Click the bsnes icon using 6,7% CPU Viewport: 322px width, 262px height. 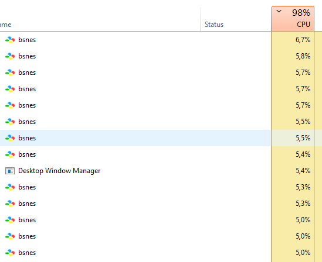[x=10, y=40]
